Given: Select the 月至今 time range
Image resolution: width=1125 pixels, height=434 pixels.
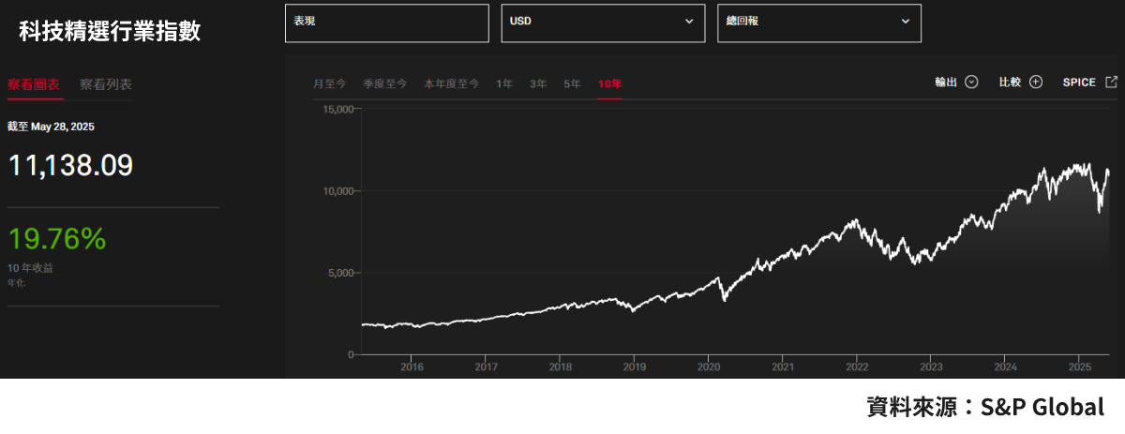Looking at the screenshot, I should (329, 83).
